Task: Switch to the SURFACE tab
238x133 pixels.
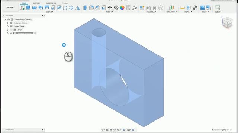Action: click(x=36, y=3)
